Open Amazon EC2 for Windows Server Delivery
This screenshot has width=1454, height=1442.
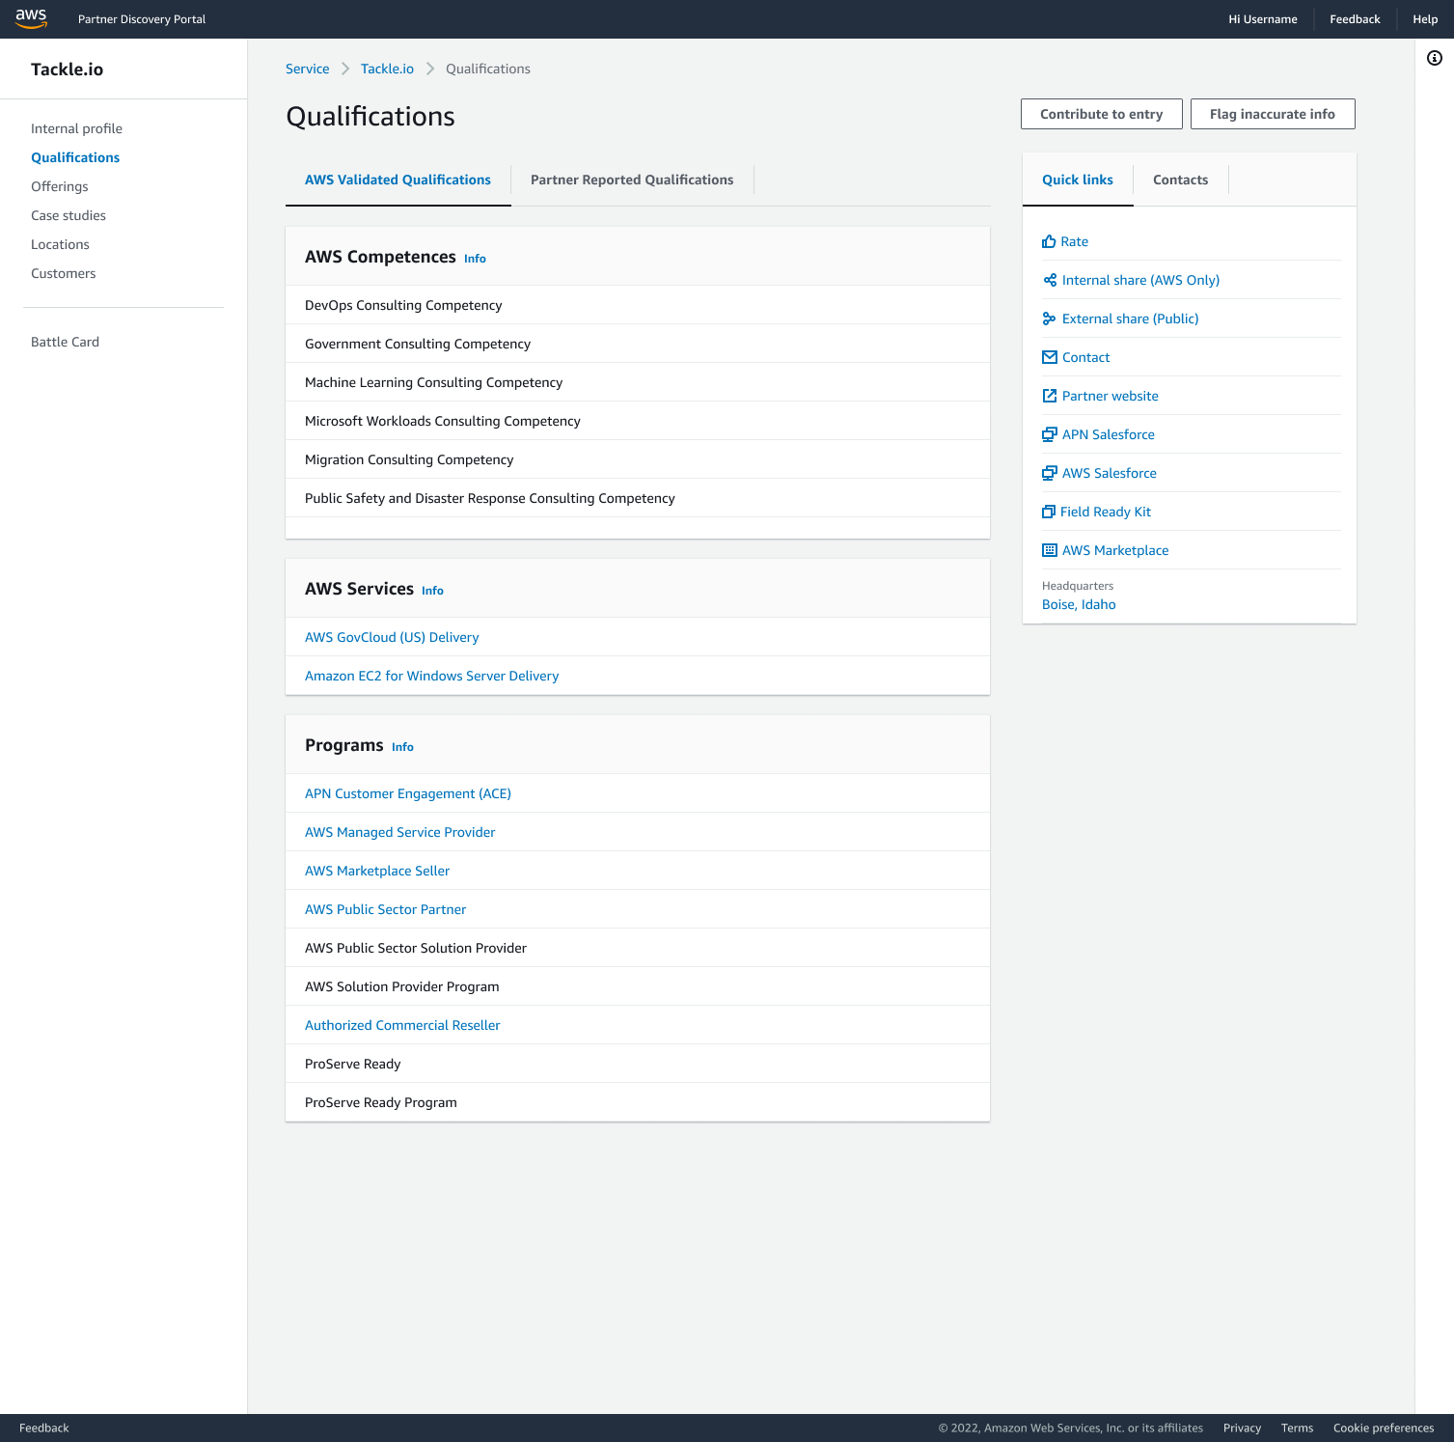[x=431, y=676]
